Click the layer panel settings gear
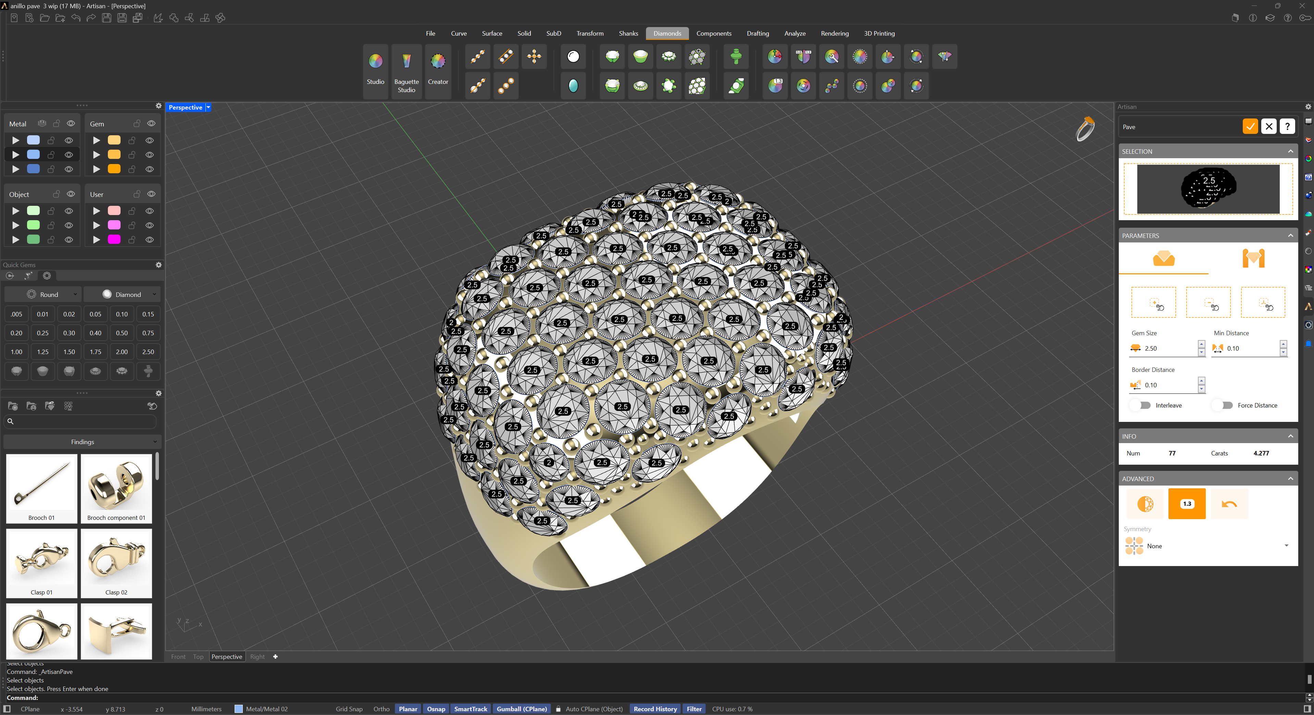Screen dimensions: 1314x715 click(x=159, y=105)
